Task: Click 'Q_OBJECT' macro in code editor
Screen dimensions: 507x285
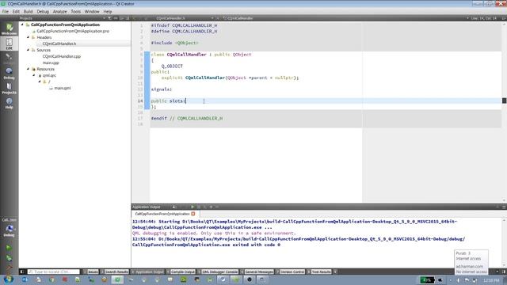Action: [172, 66]
